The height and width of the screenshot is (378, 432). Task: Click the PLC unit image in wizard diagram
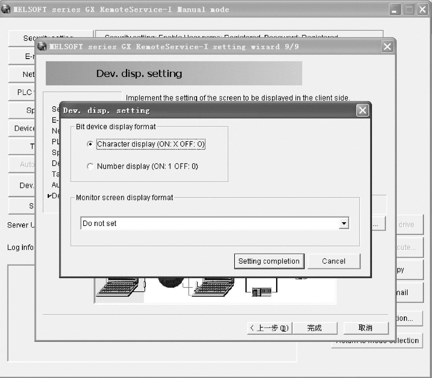point(261,291)
